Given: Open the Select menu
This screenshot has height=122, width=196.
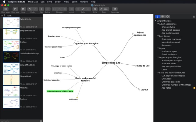Looking at the screenshot, I should (x=58, y=2).
